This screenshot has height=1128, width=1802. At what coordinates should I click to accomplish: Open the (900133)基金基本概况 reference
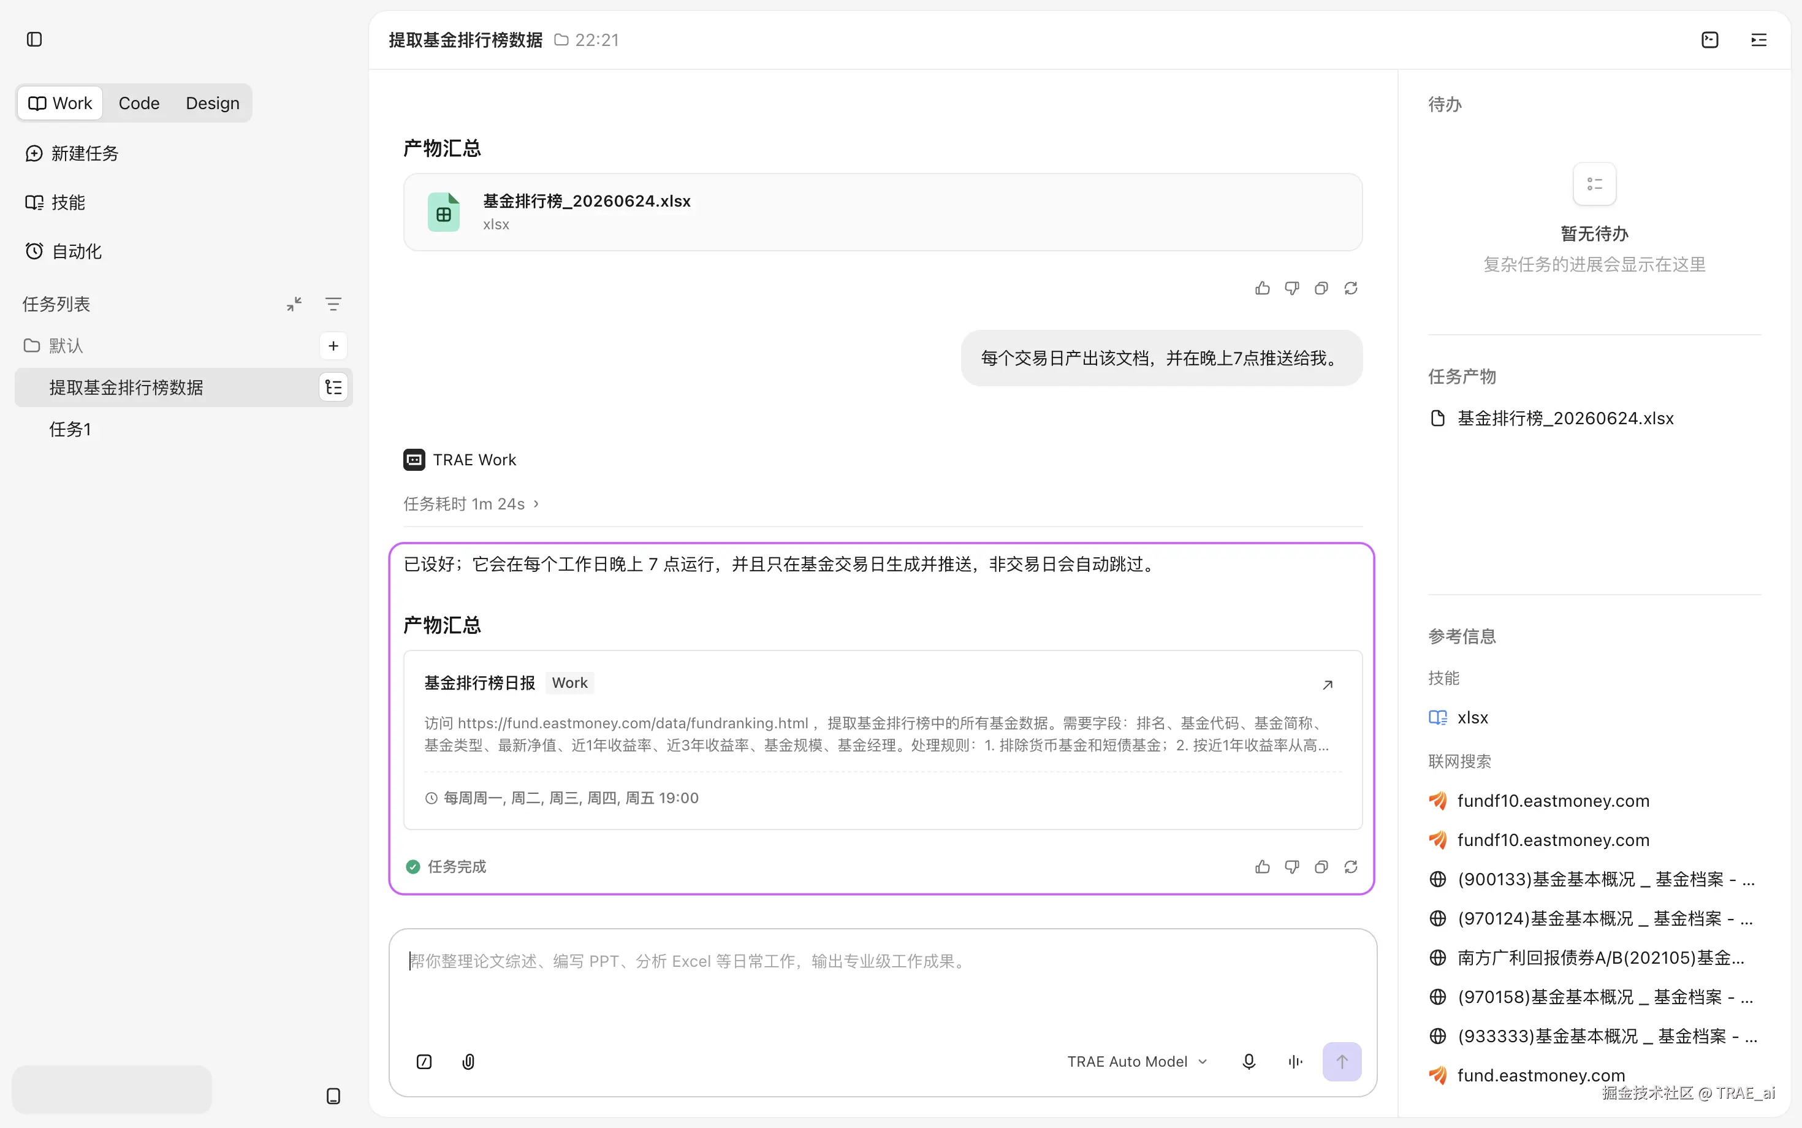tap(1592, 879)
